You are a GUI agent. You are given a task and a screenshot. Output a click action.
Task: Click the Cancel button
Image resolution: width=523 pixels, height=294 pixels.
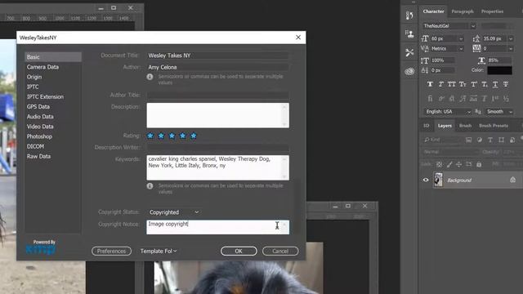click(280, 251)
